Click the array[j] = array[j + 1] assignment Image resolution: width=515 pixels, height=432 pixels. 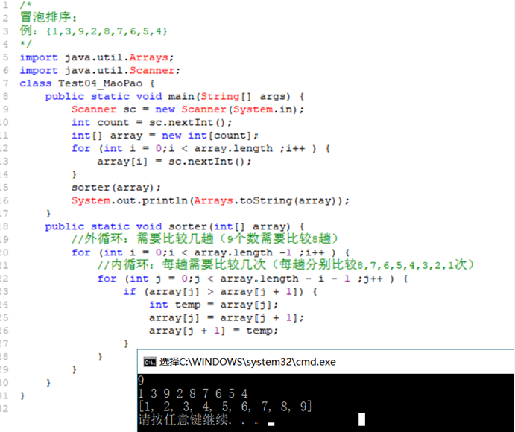point(227,318)
